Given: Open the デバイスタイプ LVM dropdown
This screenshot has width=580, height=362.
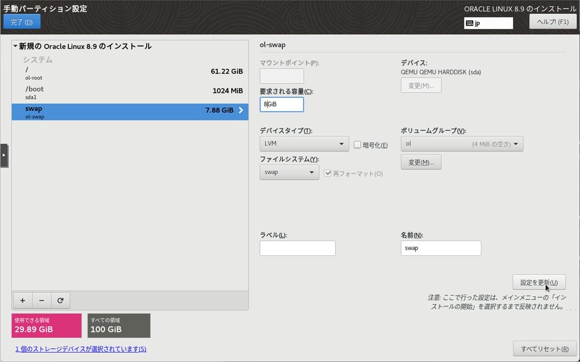Looking at the screenshot, I should tap(304, 144).
